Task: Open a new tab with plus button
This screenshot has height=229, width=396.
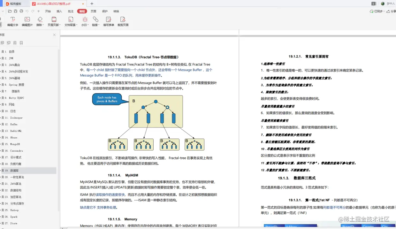Action: (92, 4)
